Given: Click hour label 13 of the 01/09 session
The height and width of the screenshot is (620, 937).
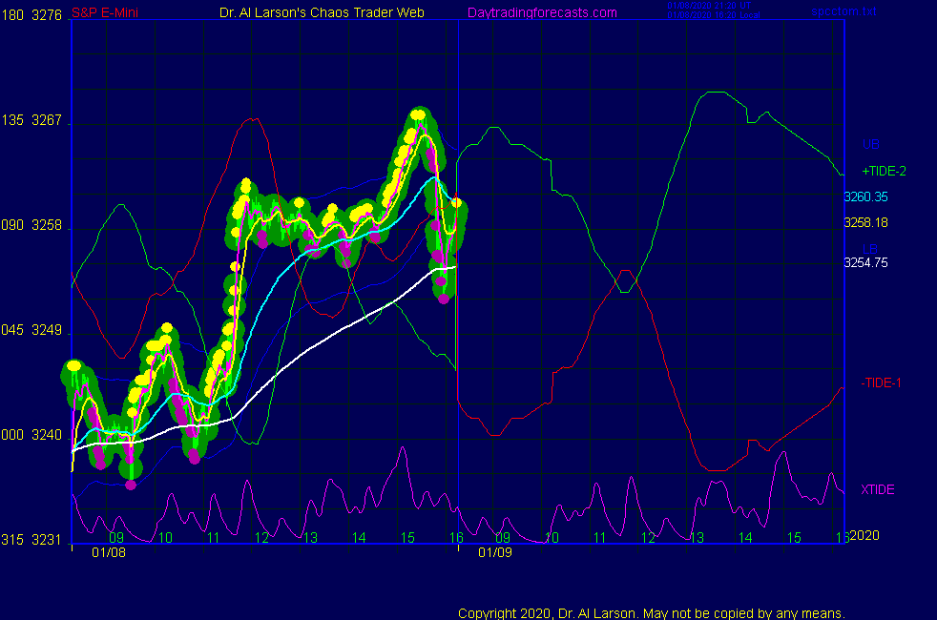Looking at the screenshot, I should coord(697,538).
